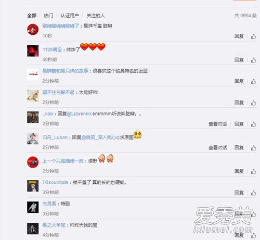Select the 关注的人 tab
The width and height of the screenshot is (260, 240).
coord(96,16)
